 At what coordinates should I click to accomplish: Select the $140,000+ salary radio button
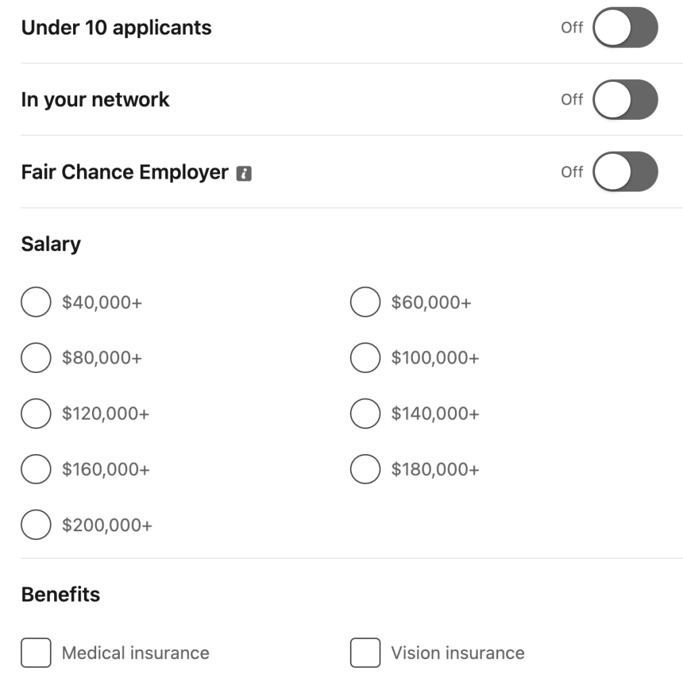[365, 413]
